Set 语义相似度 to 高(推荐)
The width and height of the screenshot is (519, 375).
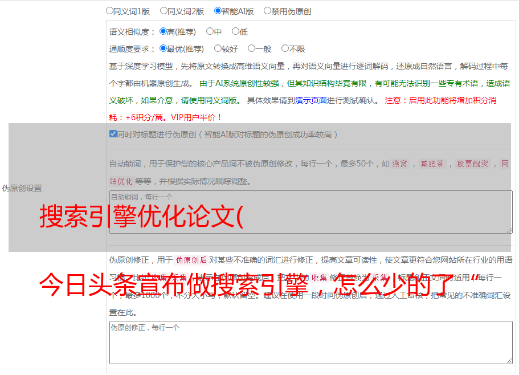pos(163,31)
